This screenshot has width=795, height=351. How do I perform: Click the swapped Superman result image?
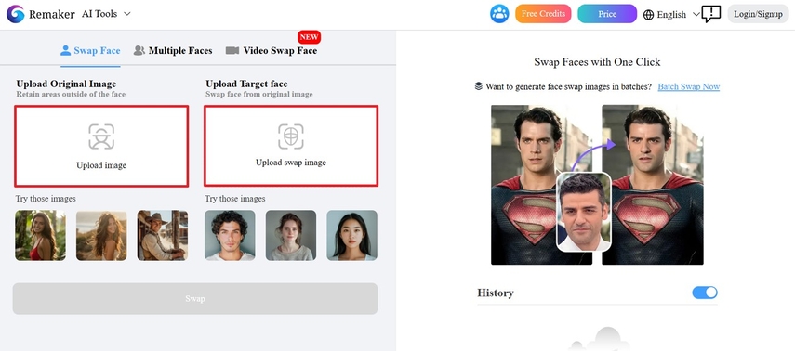coord(653,185)
